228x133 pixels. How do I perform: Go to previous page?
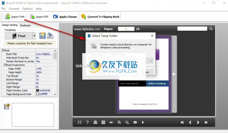pos(190,122)
